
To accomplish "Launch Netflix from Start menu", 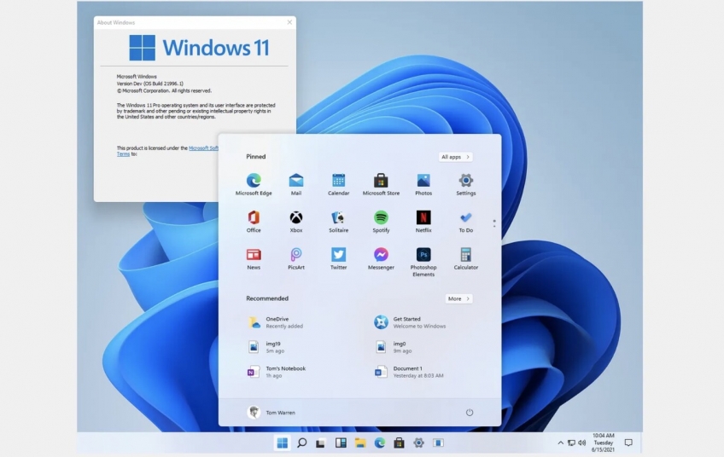I will [423, 217].
